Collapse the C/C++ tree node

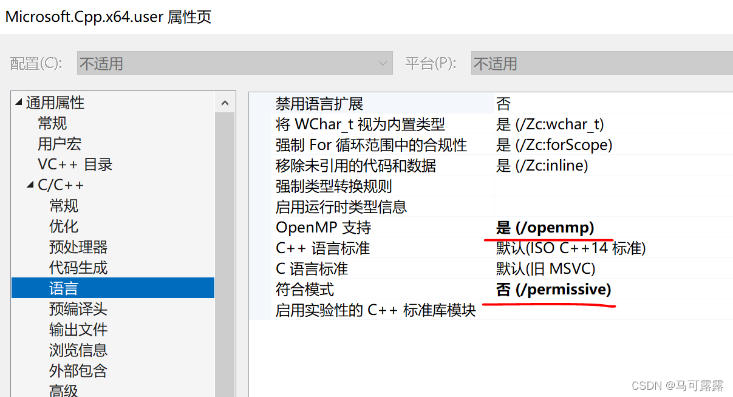(29, 185)
